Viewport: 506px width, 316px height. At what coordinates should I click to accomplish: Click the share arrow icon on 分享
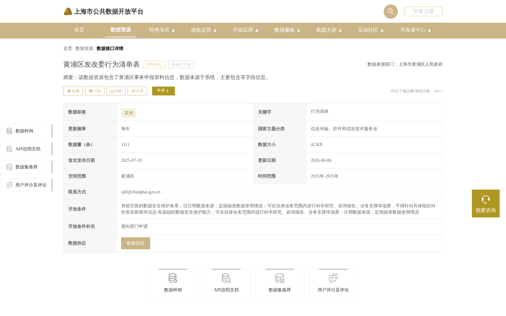pos(133,91)
